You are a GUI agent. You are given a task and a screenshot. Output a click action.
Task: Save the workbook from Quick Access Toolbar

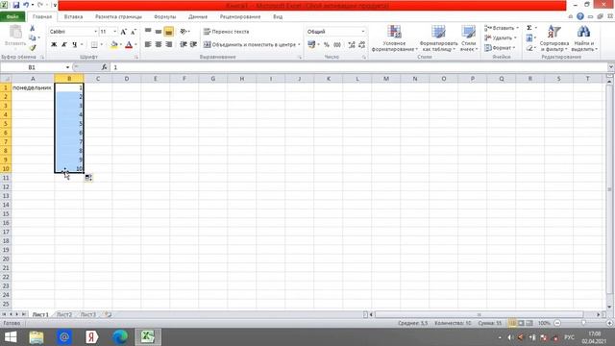[16, 5]
